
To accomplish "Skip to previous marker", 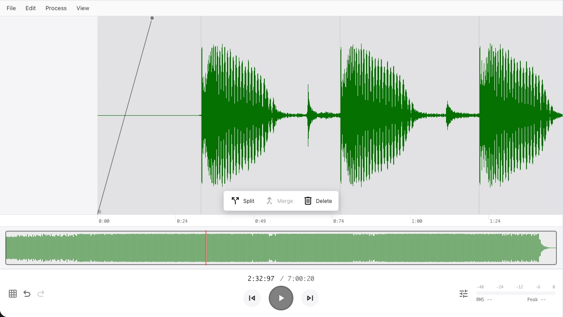I will [252, 298].
